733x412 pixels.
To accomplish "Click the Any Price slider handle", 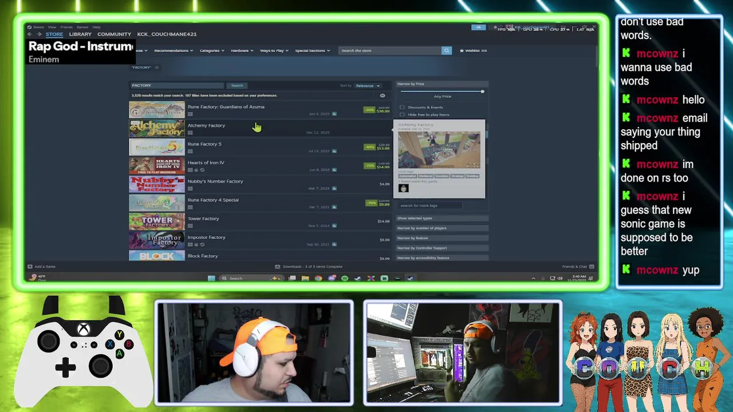I will click(x=482, y=92).
